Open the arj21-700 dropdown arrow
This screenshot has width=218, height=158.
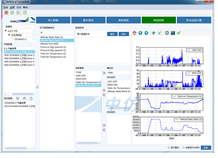34,31
